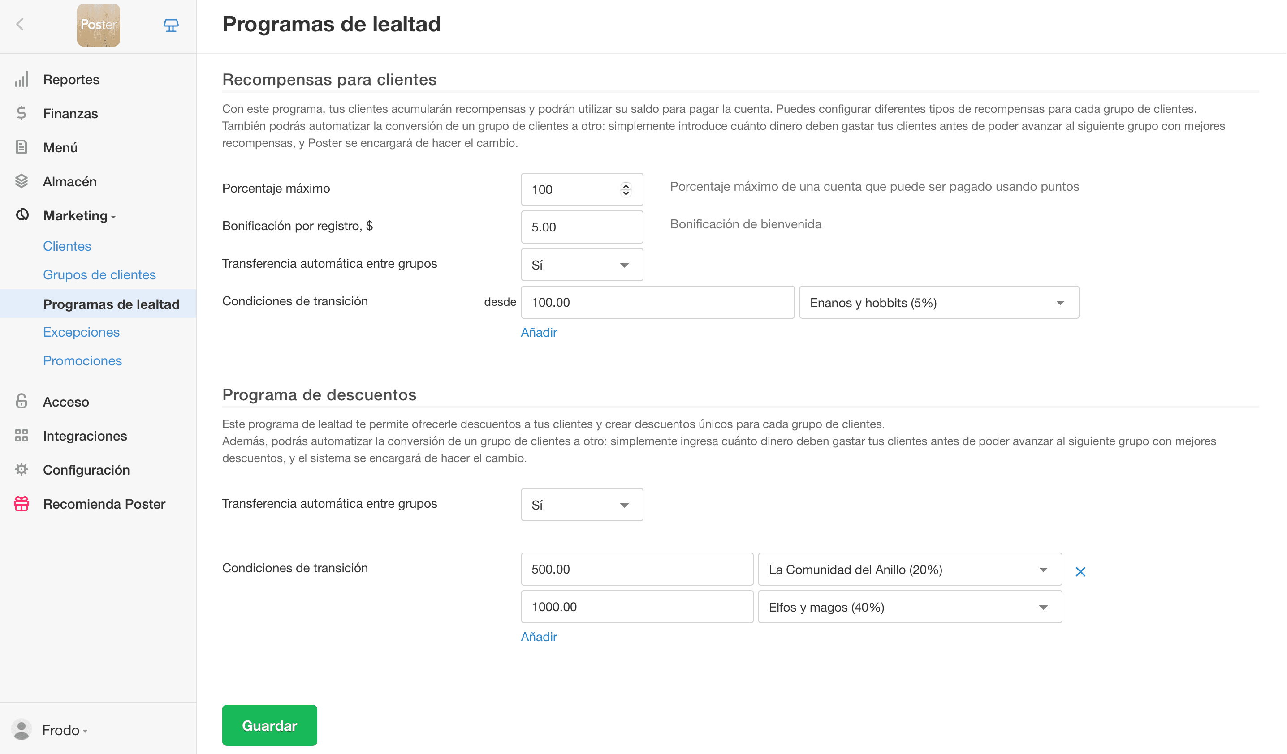Screen dimensions: 1287x754
Task: Open rewards Transferencia automática dropdown
Action: [x=582, y=265]
